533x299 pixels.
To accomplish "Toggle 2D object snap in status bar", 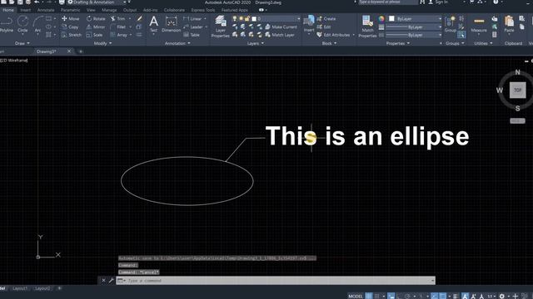I will pos(442,296).
